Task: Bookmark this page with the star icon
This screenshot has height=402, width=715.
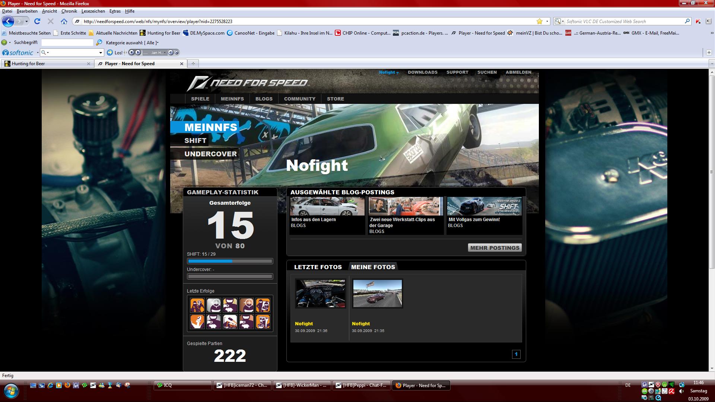Action: [x=539, y=21]
